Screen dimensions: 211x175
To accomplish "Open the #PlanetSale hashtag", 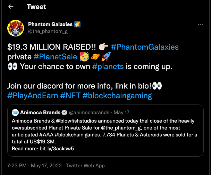I will 55,57.
